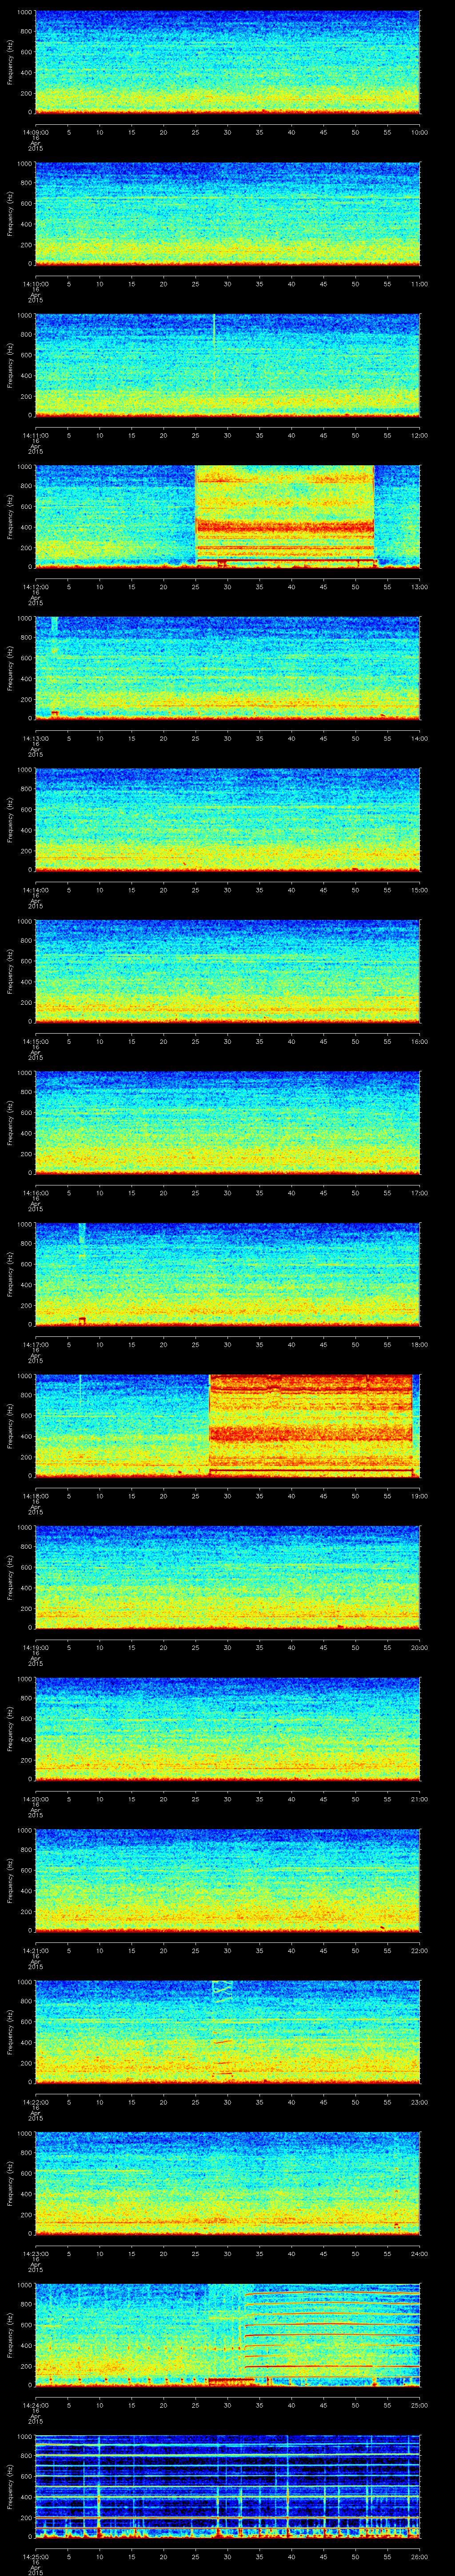Click the 21:00 end time label
This screenshot has height=2576, width=455.
[419, 1799]
